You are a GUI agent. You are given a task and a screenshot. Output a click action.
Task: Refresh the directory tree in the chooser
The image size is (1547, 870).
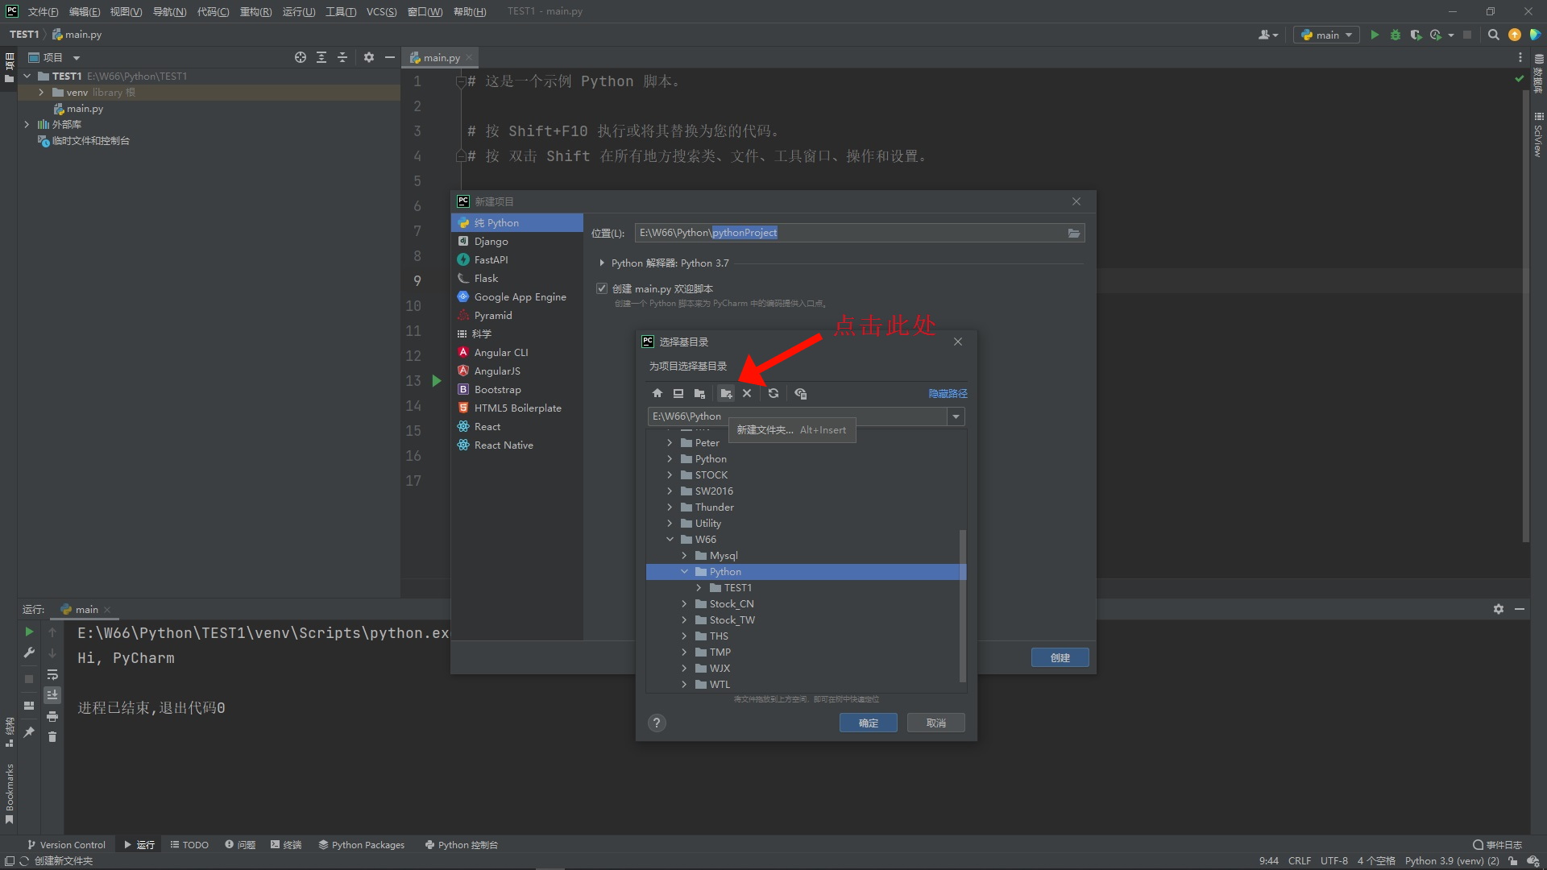(773, 393)
